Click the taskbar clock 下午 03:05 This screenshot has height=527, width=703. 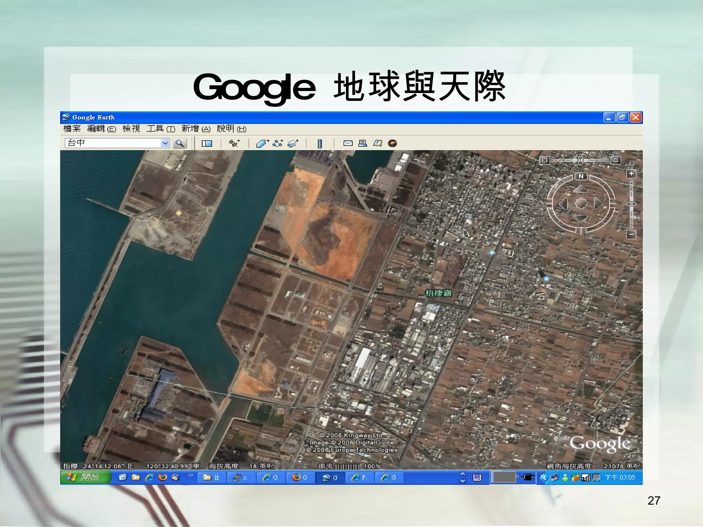pyautogui.click(x=620, y=477)
